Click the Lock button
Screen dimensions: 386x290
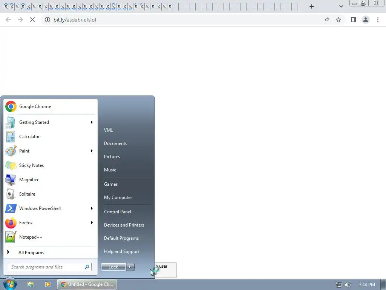coord(113,267)
